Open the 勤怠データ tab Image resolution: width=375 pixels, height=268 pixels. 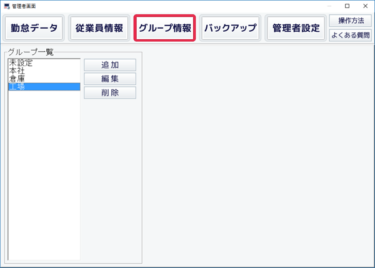(34, 29)
